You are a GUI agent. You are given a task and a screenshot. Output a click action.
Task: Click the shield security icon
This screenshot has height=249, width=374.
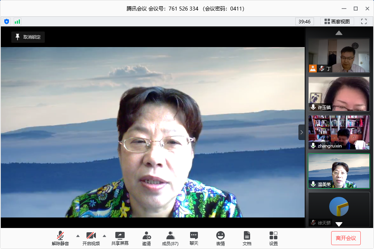(x=6, y=21)
